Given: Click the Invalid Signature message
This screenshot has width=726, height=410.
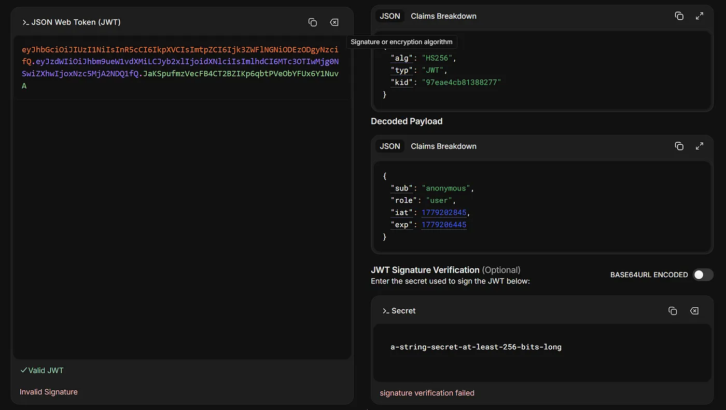Looking at the screenshot, I should click(49, 392).
